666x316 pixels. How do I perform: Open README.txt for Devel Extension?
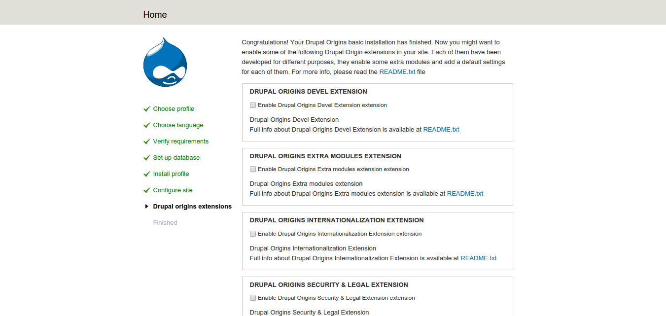coord(441,129)
